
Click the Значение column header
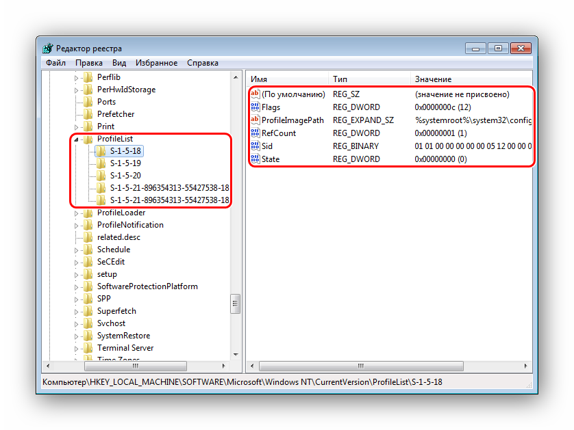[x=471, y=79]
